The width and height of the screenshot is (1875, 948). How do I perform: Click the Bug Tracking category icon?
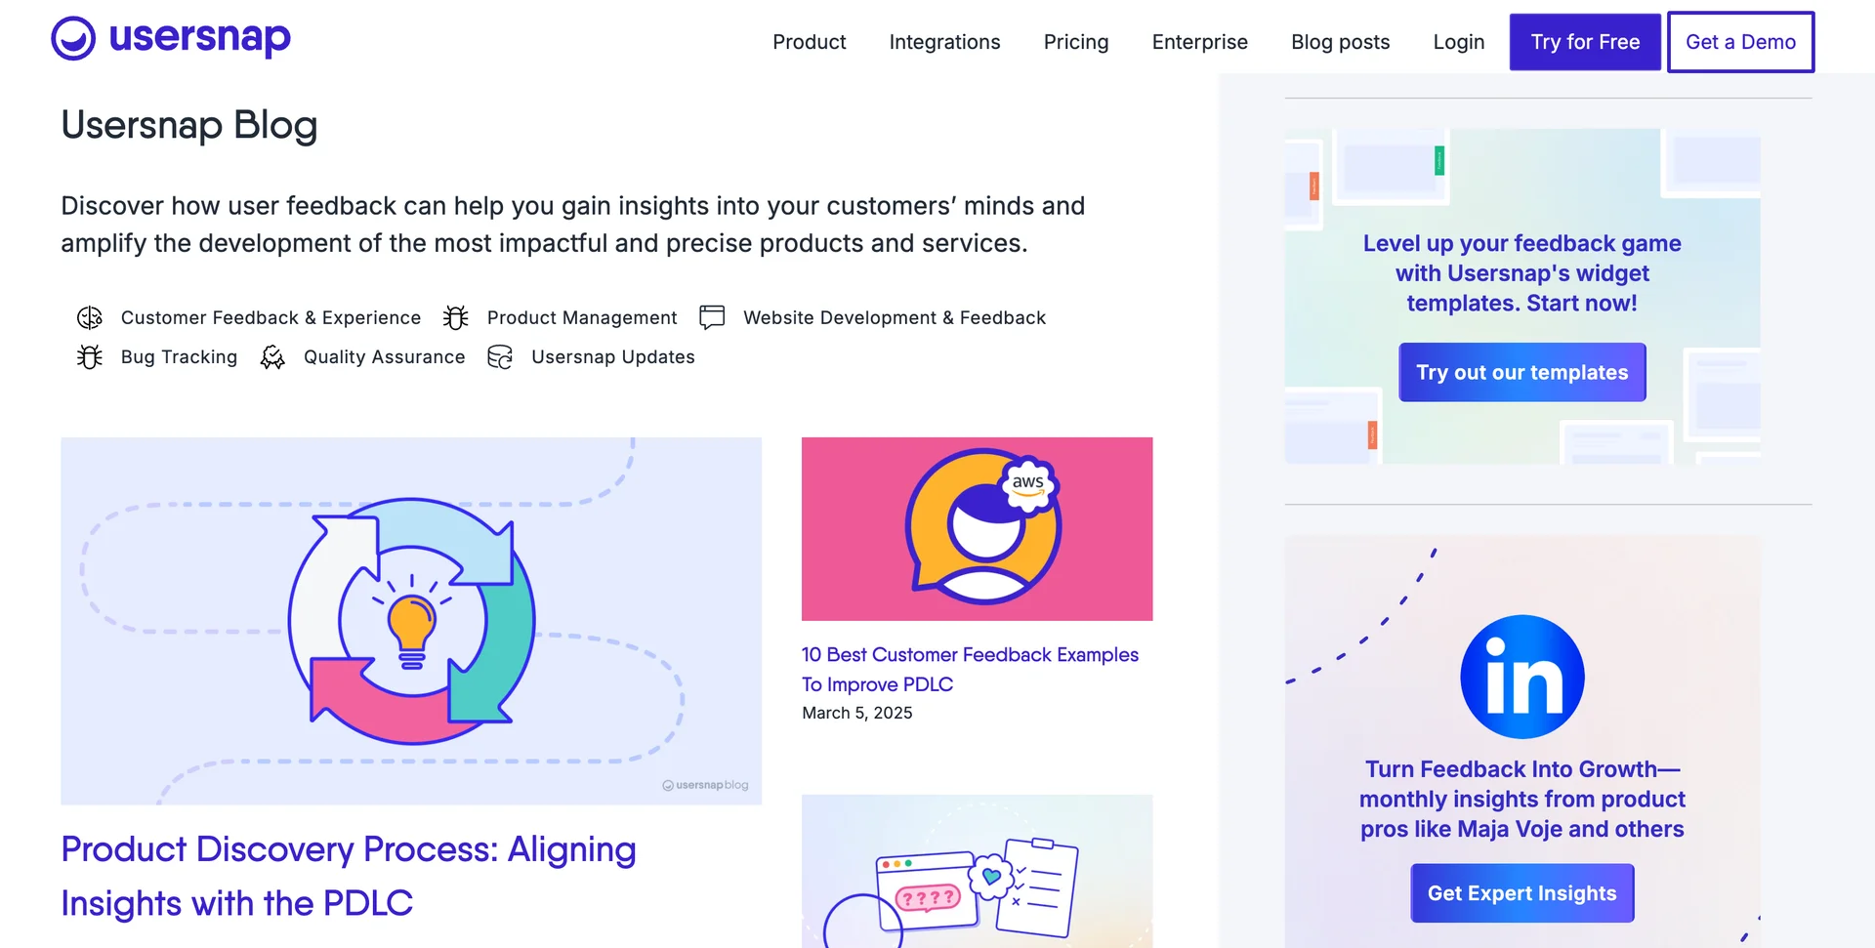click(x=90, y=357)
